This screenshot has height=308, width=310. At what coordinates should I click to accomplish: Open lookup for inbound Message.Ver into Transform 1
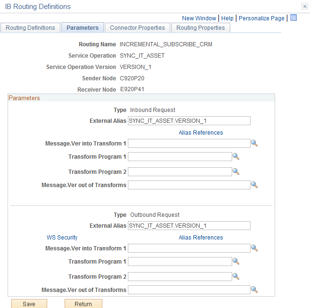[x=254, y=143]
